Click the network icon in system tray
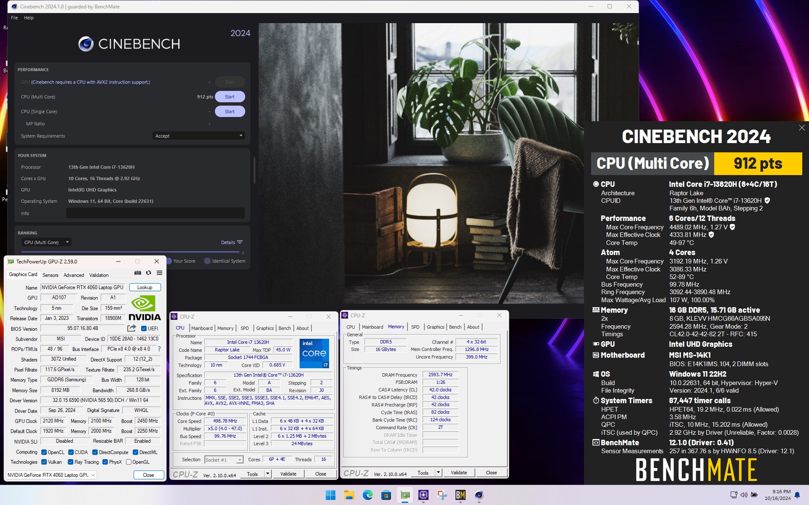The image size is (809, 505). 734,495
